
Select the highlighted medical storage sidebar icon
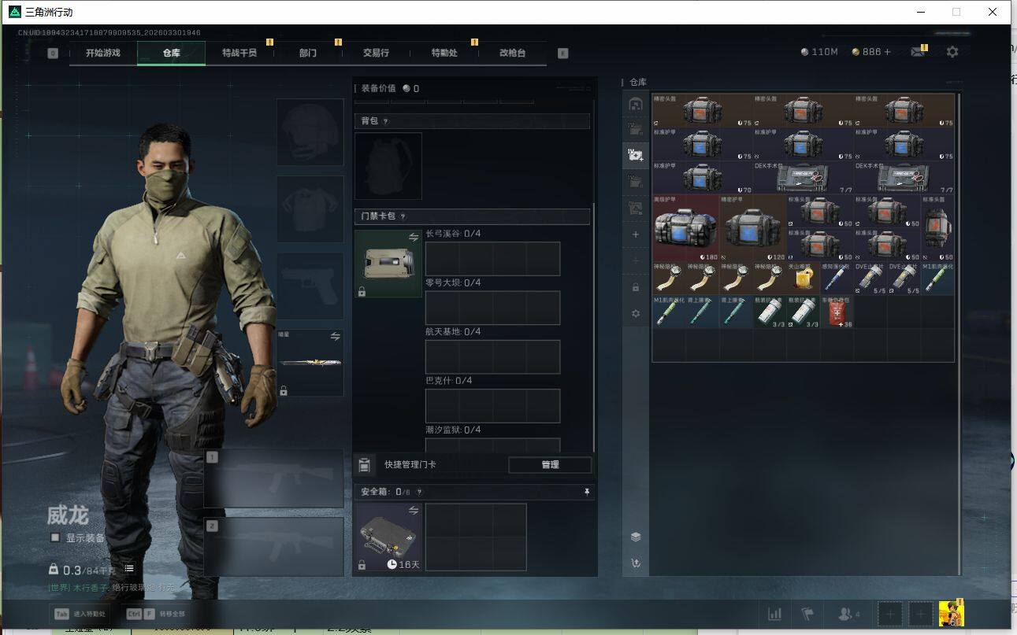(x=636, y=155)
